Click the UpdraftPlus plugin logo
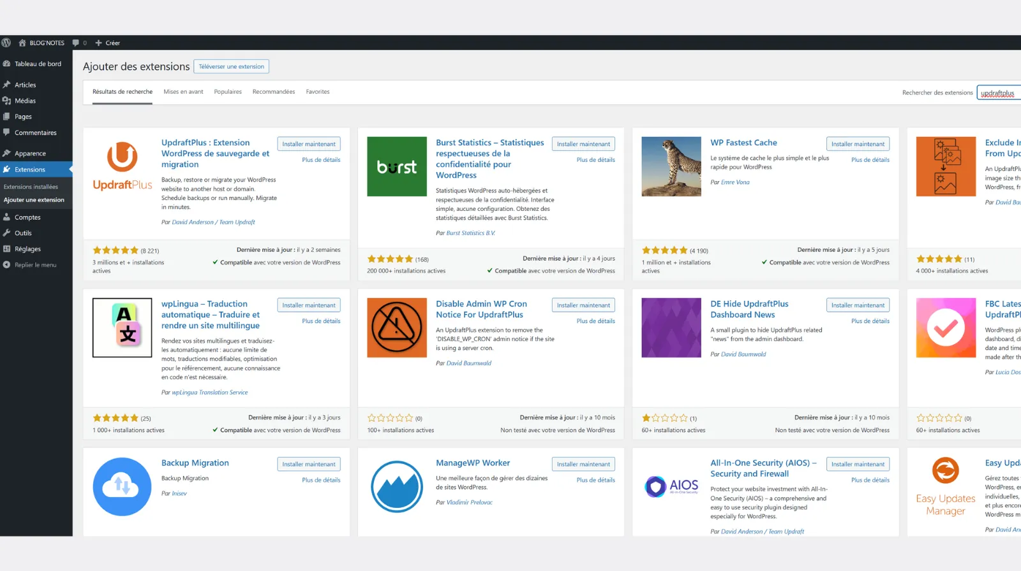The image size is (1021, 571). coord(123,166)
